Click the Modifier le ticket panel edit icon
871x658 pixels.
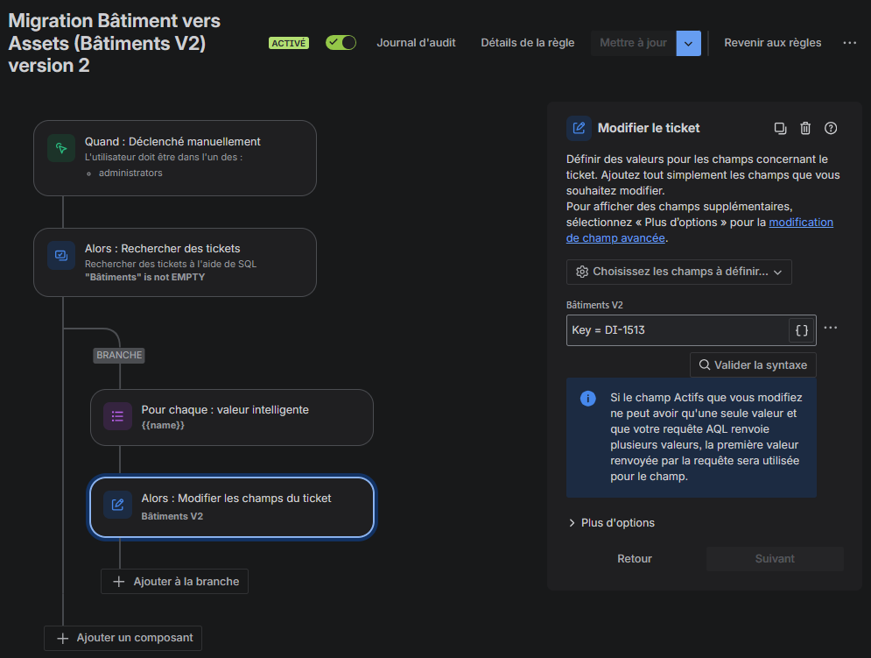(x=579, y=128)
